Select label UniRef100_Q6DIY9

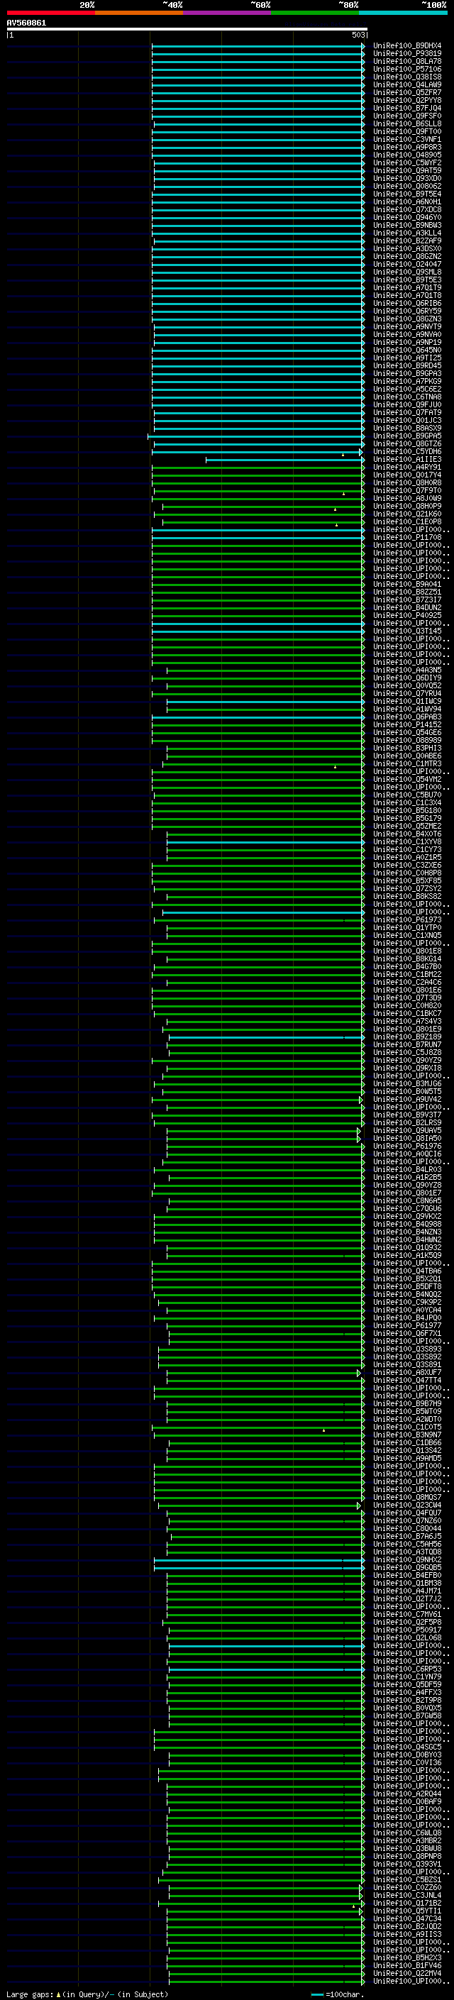click(x=407, y=678)
